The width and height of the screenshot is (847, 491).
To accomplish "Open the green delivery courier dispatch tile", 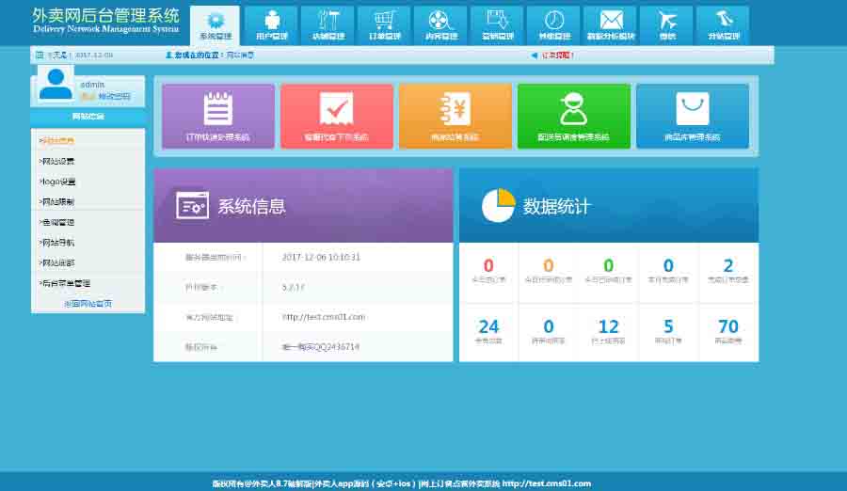I will coord(573,117).
